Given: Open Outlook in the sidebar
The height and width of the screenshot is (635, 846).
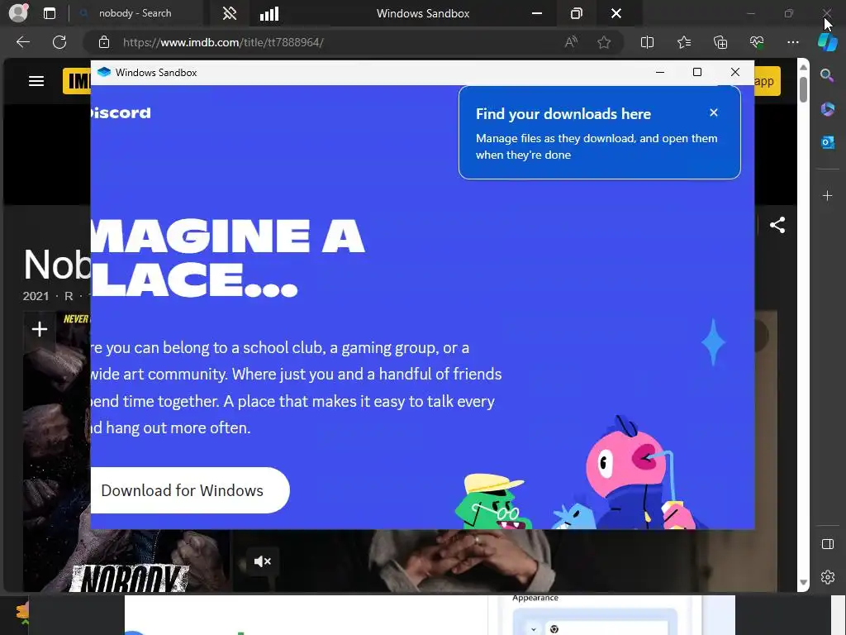Looking at the screenshot, I should coord(828,142).
